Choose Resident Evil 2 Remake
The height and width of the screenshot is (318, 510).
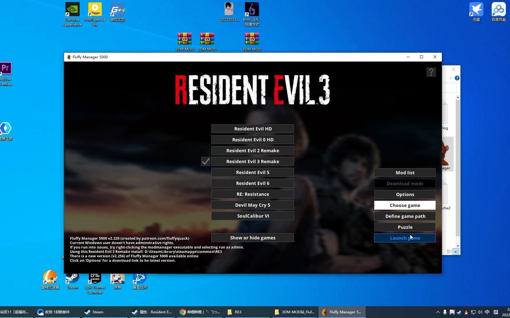pos(253,150)
